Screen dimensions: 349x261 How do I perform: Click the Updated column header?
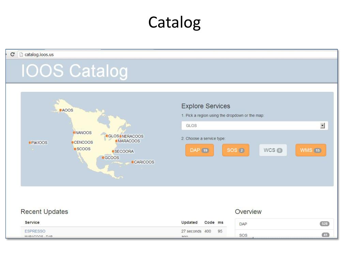click(x=189, y=222)
